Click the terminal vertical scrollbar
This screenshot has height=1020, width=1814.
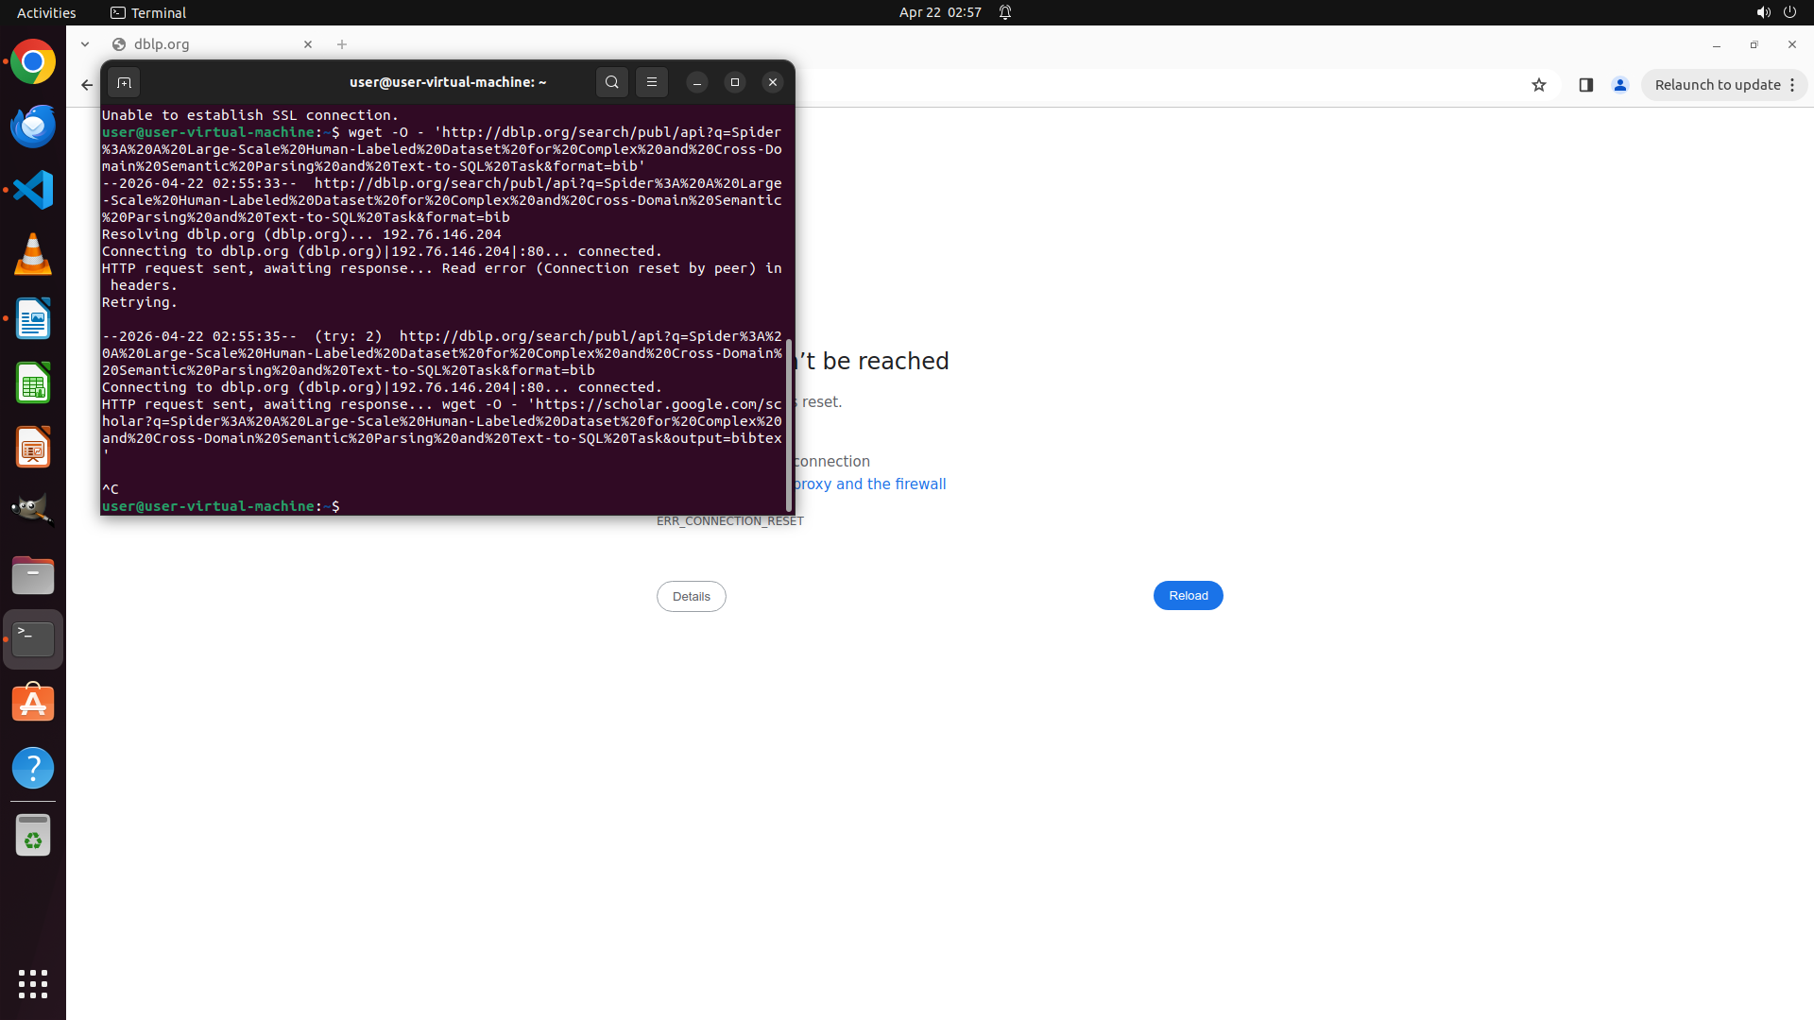[789, 425]
